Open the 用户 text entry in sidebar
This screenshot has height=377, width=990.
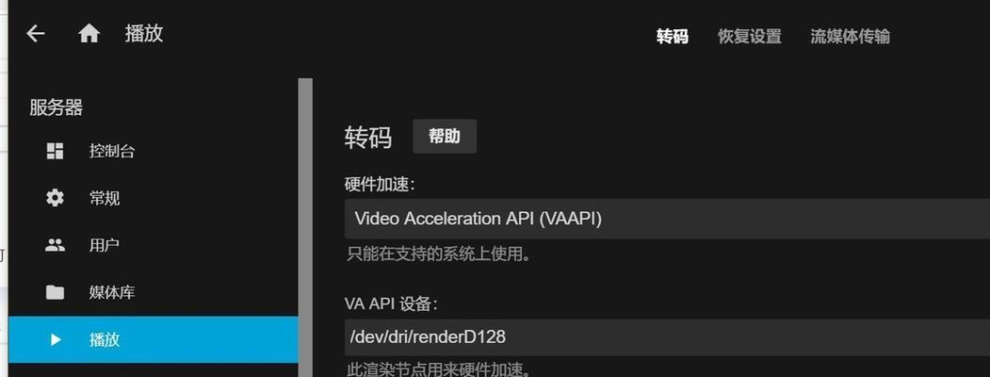point(105,246)
